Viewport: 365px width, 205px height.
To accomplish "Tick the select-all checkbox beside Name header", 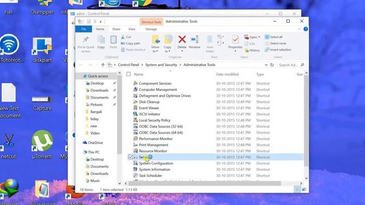I will tap(128, 74).
